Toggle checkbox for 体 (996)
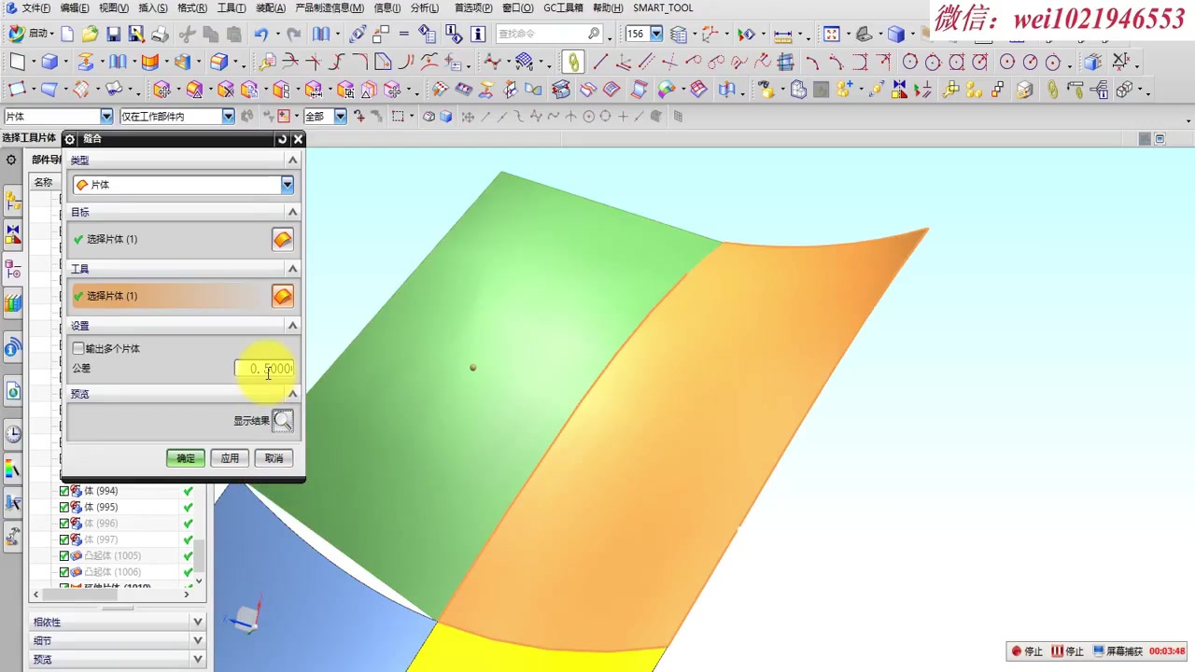Viewport: 1195px width, 672px height. [x=64, y=524]
